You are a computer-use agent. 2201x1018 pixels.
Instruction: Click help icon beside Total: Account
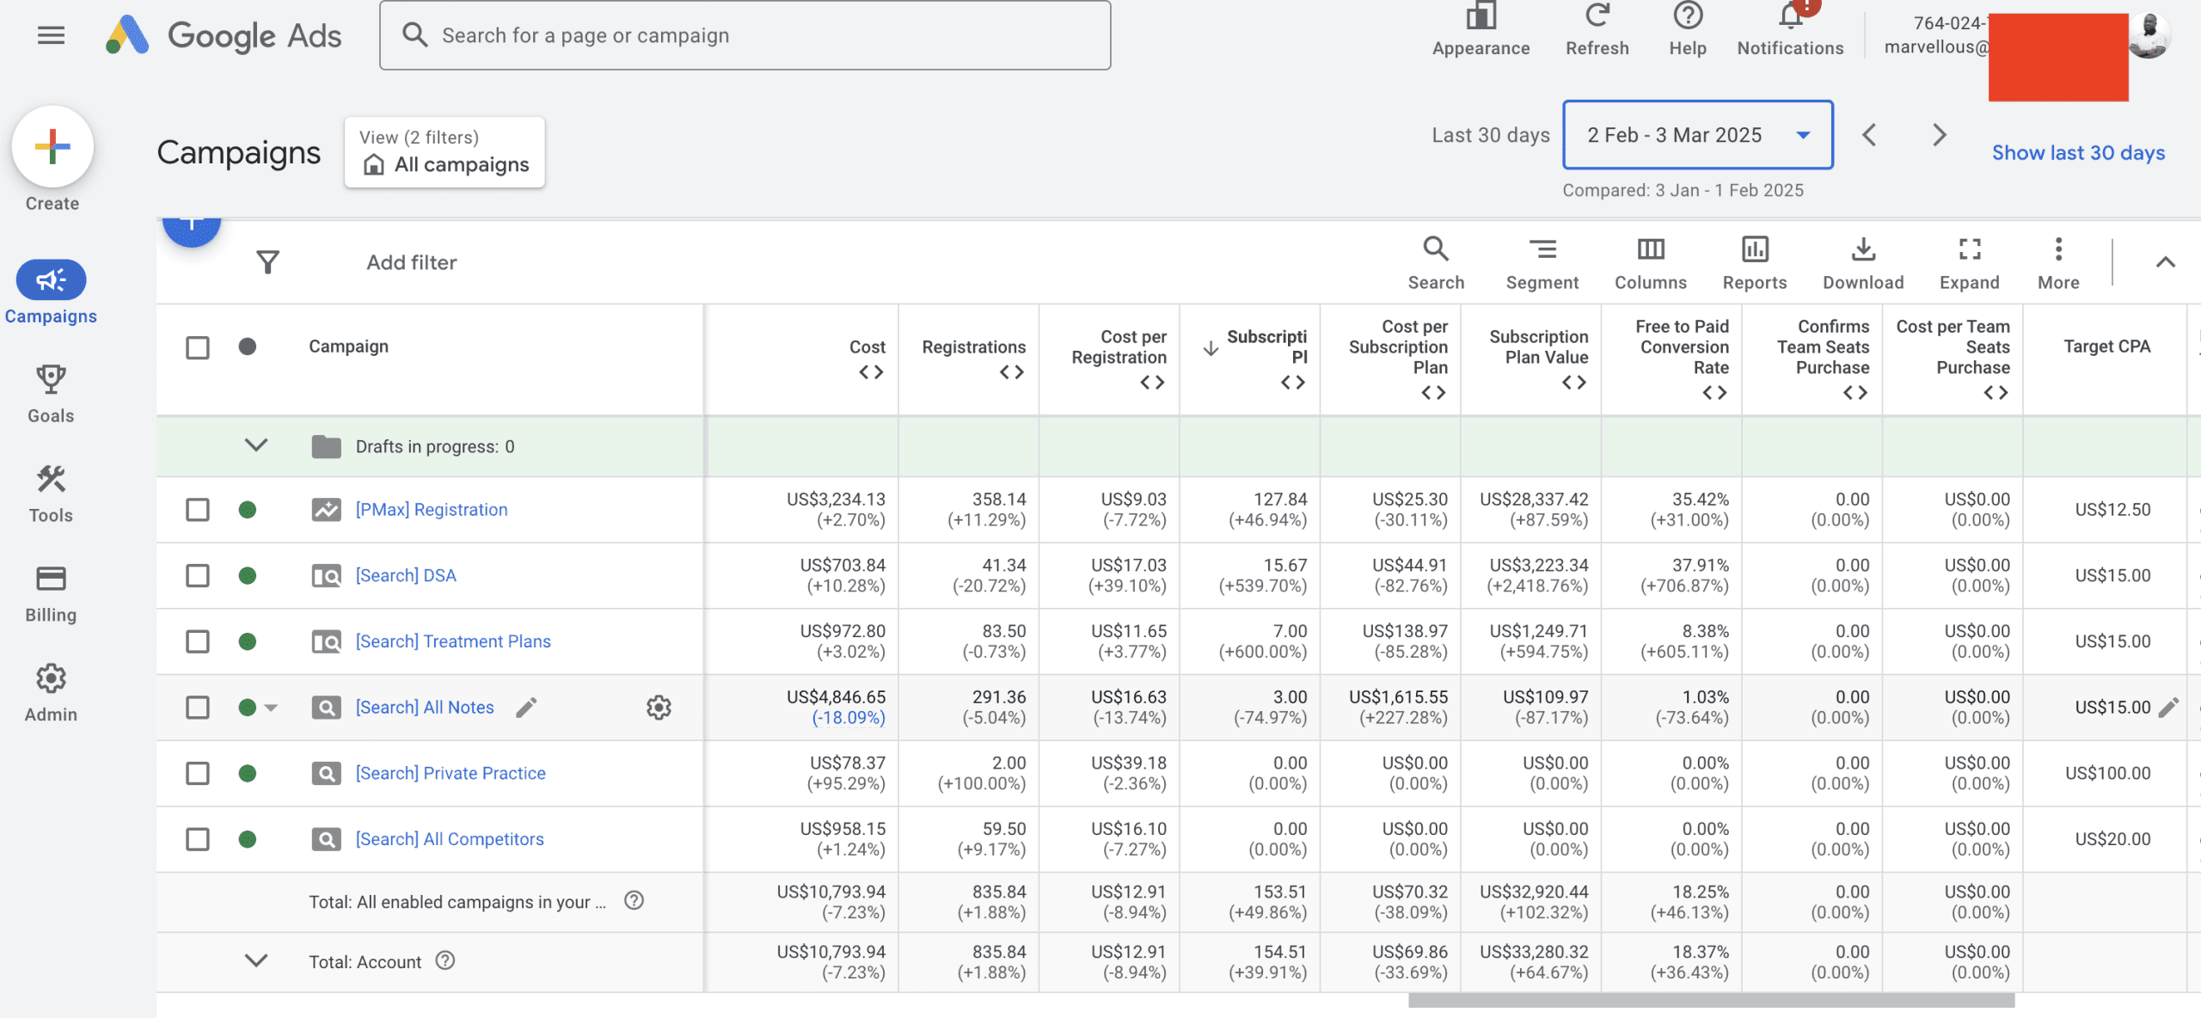tap(444, 960)
